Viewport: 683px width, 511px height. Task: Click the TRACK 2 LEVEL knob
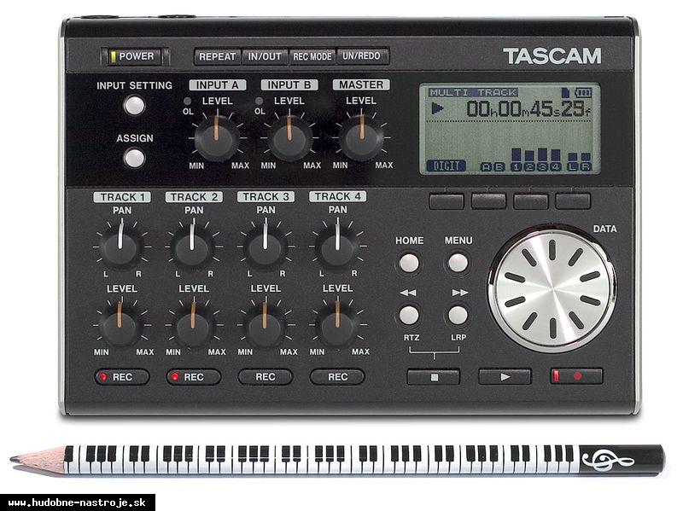193,325
